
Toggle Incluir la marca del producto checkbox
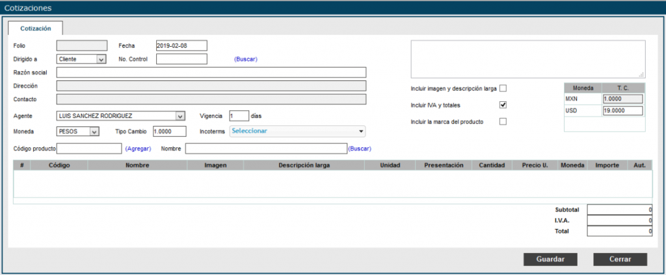tap(503, 121)
